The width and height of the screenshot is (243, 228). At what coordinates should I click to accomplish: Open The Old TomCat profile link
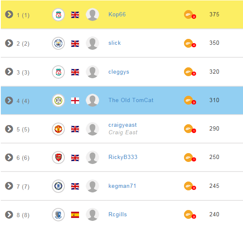(x=131, y=100)
